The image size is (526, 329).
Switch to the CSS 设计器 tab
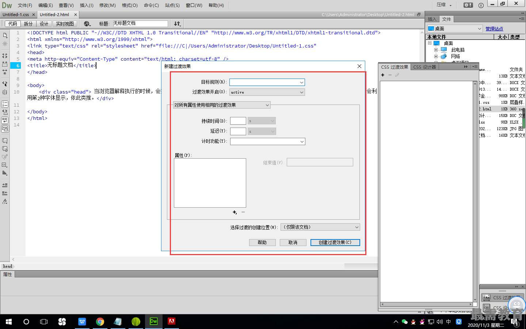tap(424, 67)
